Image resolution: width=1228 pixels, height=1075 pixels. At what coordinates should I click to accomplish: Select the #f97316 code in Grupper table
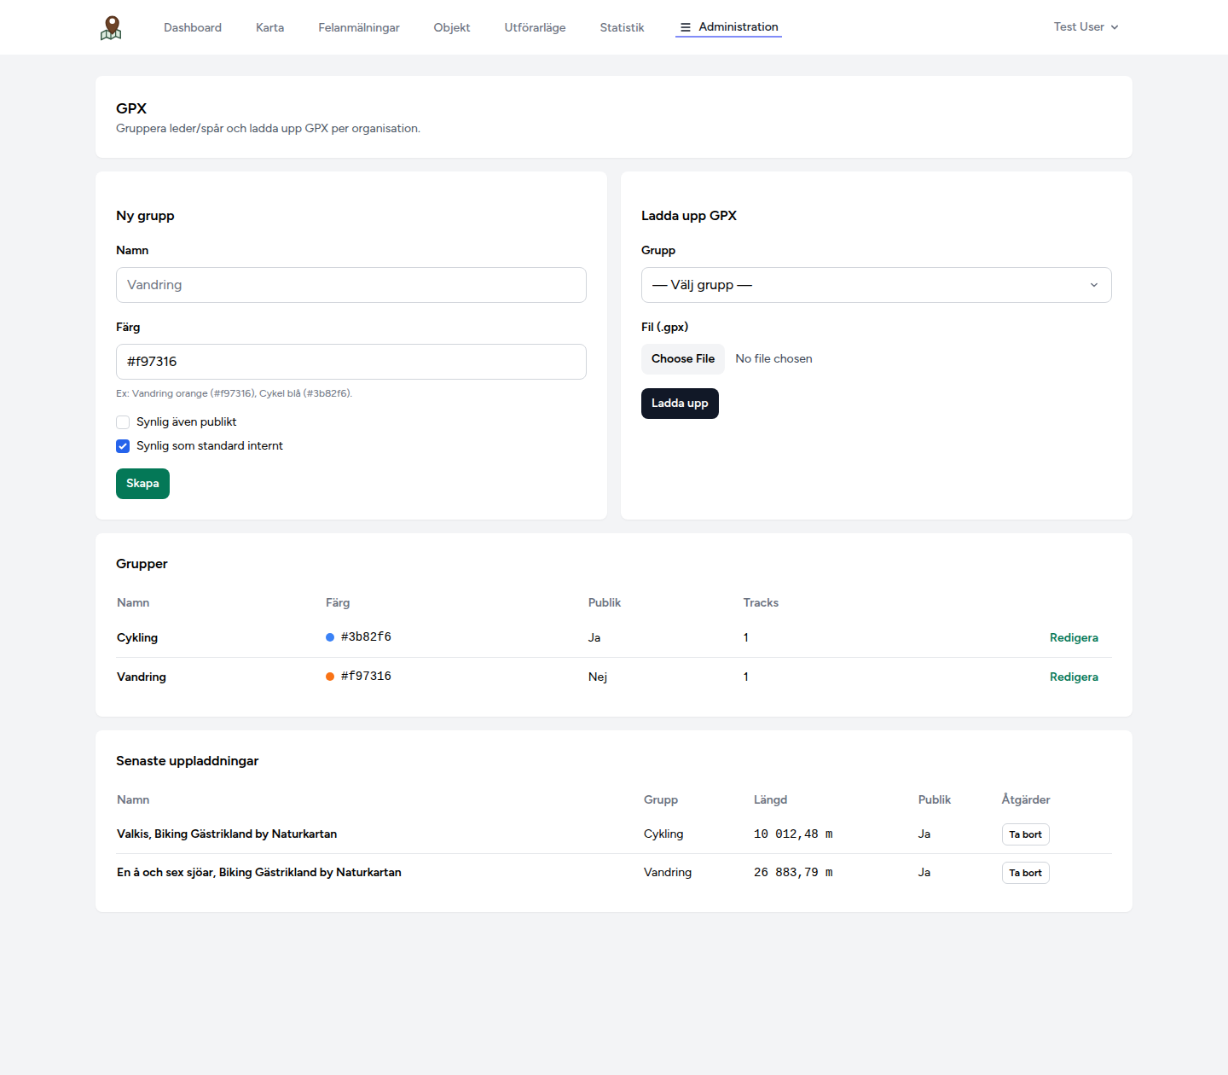click(x=366, y=677)
